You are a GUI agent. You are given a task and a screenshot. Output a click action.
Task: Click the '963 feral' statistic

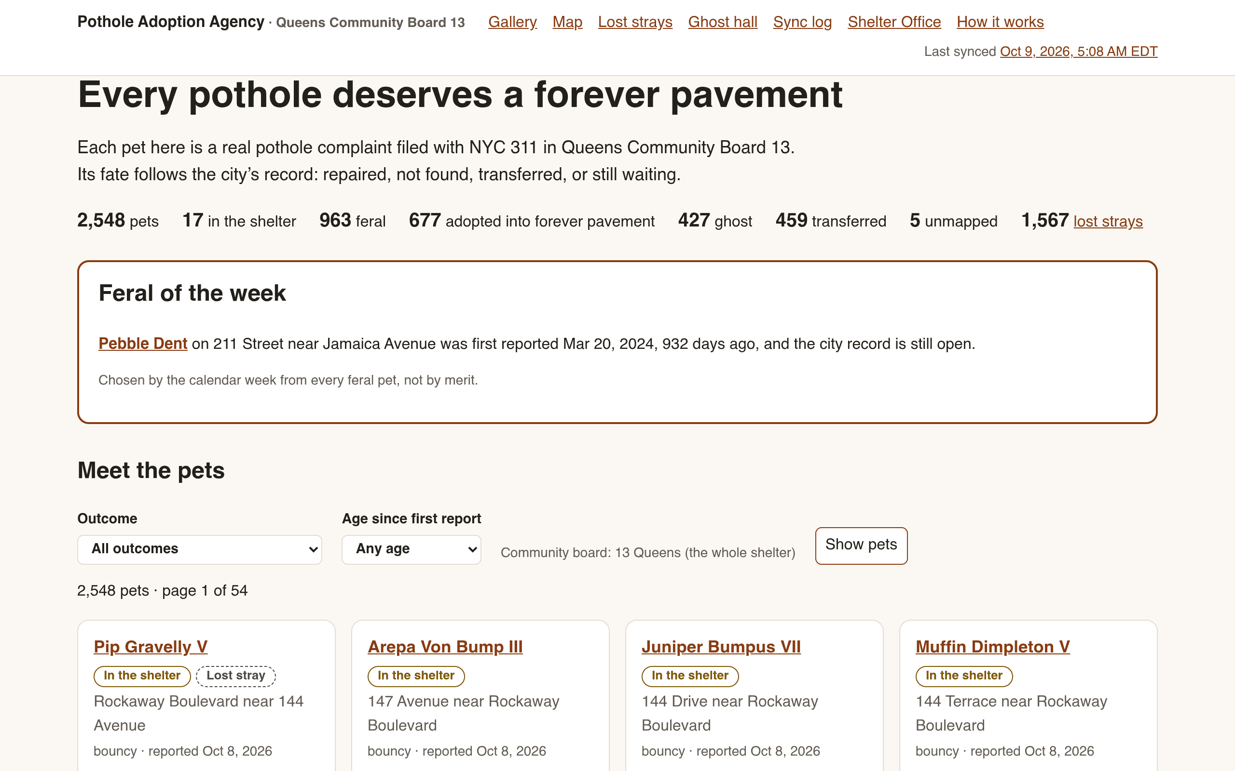pos(352,221)
